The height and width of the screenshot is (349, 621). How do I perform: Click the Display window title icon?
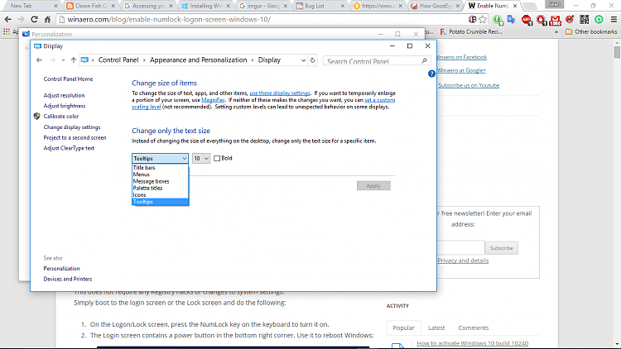(x=37, y=46)
